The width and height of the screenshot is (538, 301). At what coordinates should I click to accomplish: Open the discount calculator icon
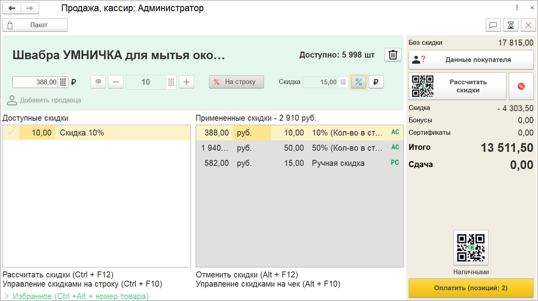tap(343, 82)
